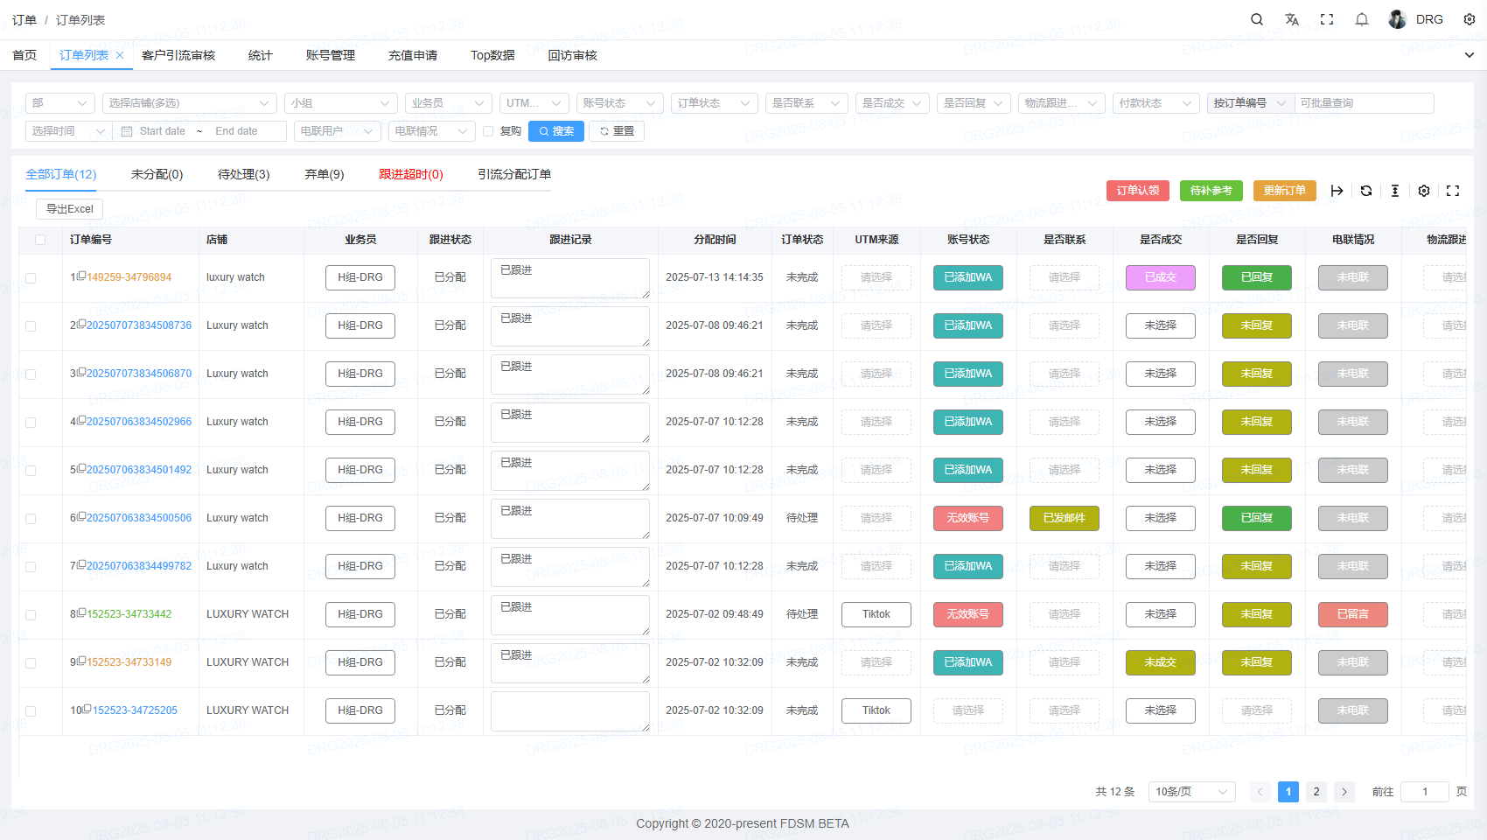
Task: Toggle the 复购 checkbox
Action: tap(489, 131)
